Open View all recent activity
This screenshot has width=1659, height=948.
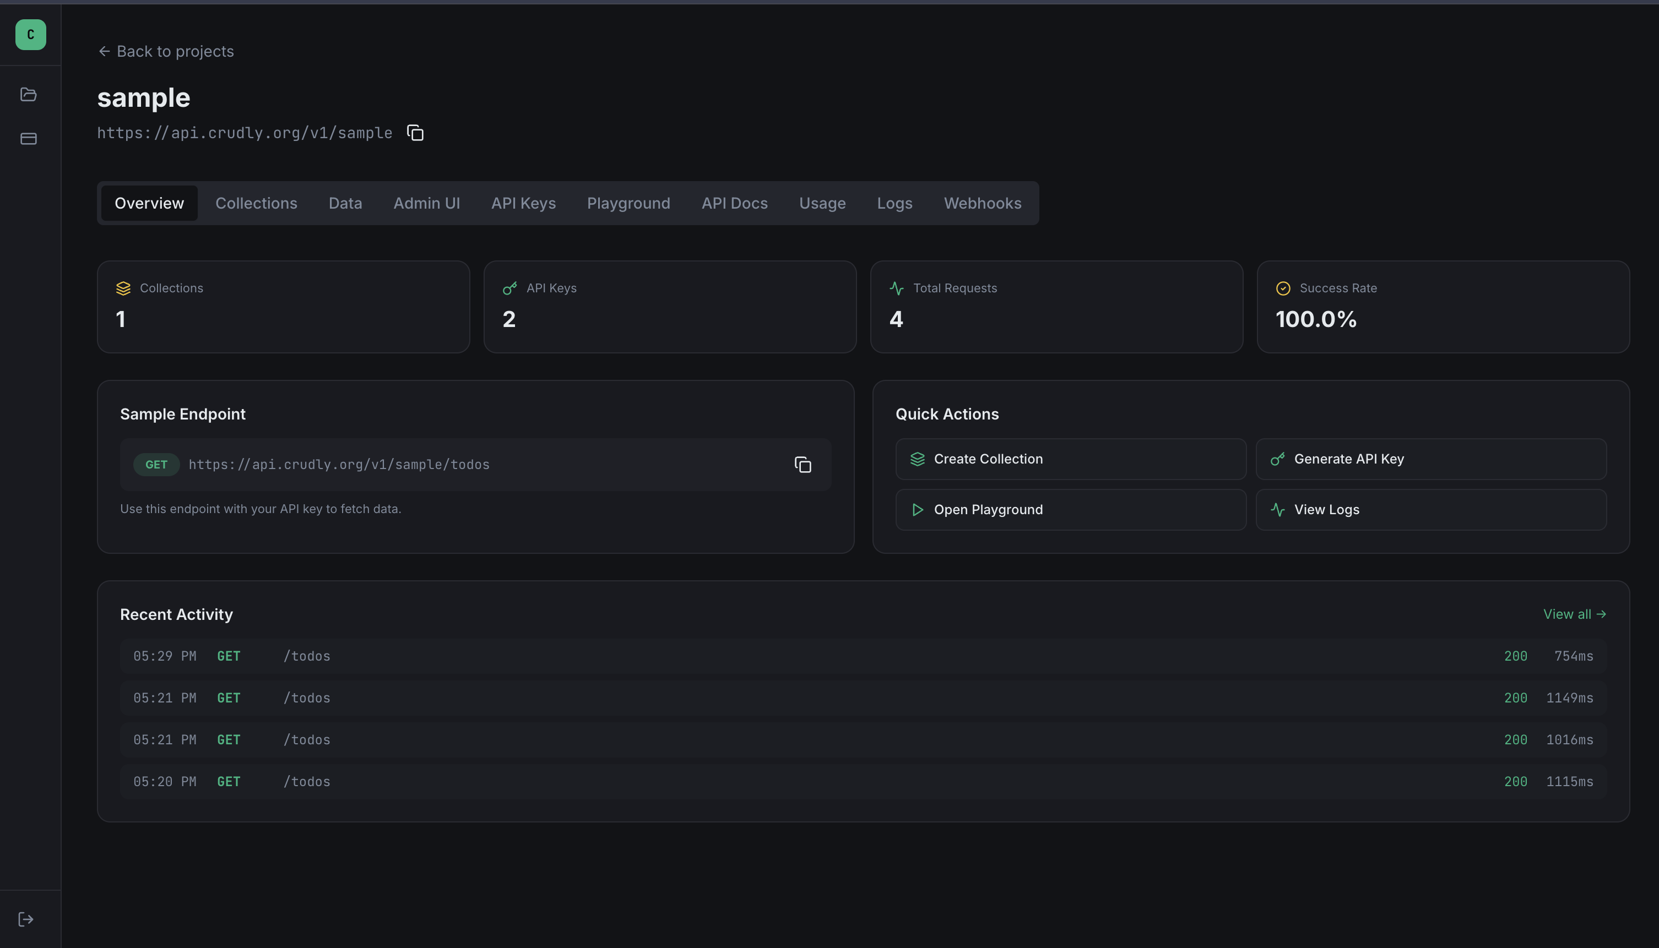[x=1574, y=614]
